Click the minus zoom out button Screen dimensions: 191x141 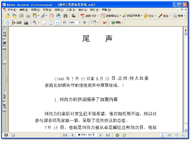point(65,23)
